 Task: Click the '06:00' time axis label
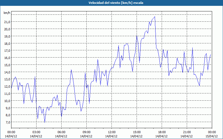point(61,132)
